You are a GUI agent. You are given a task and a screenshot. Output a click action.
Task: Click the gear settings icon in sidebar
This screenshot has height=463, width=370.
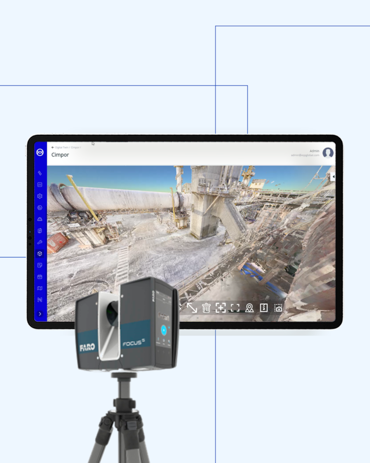[40, 196]
